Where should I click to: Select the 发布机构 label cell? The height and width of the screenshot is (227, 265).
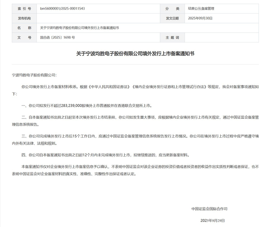click(x=24, y=18)
